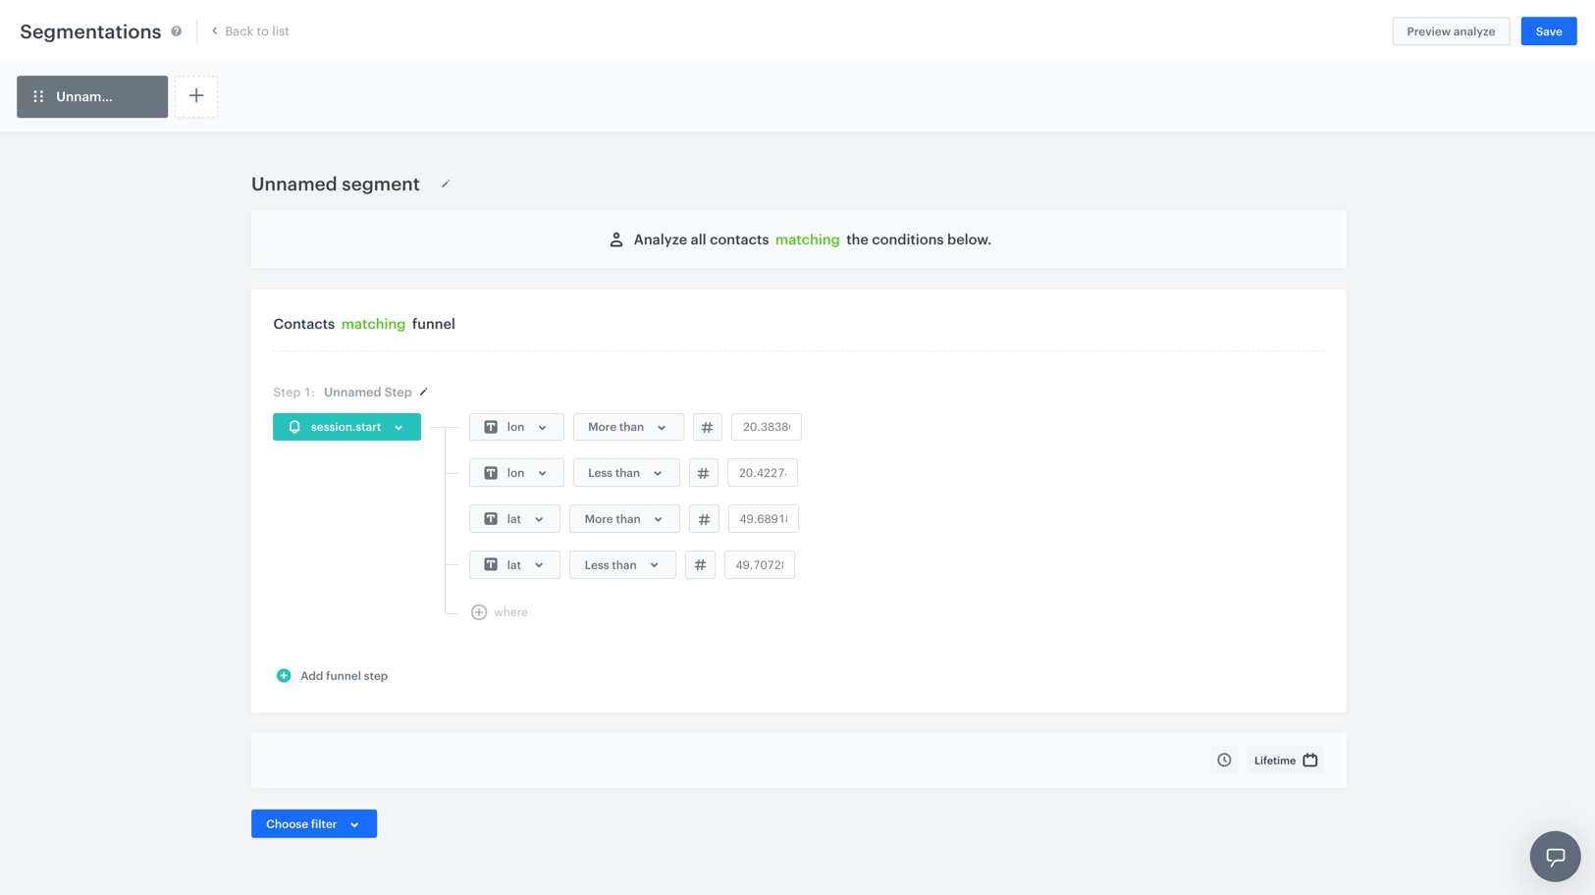Screen dimensions: 1595x895
Task: Select the Unnamed segment tab
Action: pos(92,96)
